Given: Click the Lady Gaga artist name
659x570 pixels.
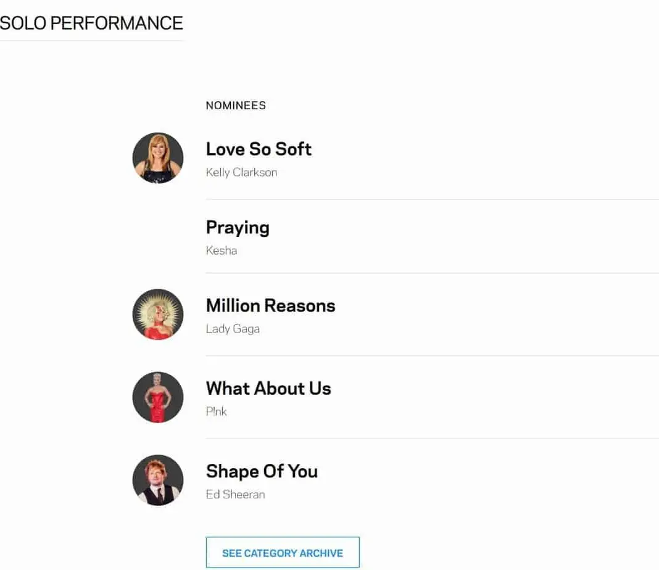Looking at the screenshot, I should click(x=233, y=329).
